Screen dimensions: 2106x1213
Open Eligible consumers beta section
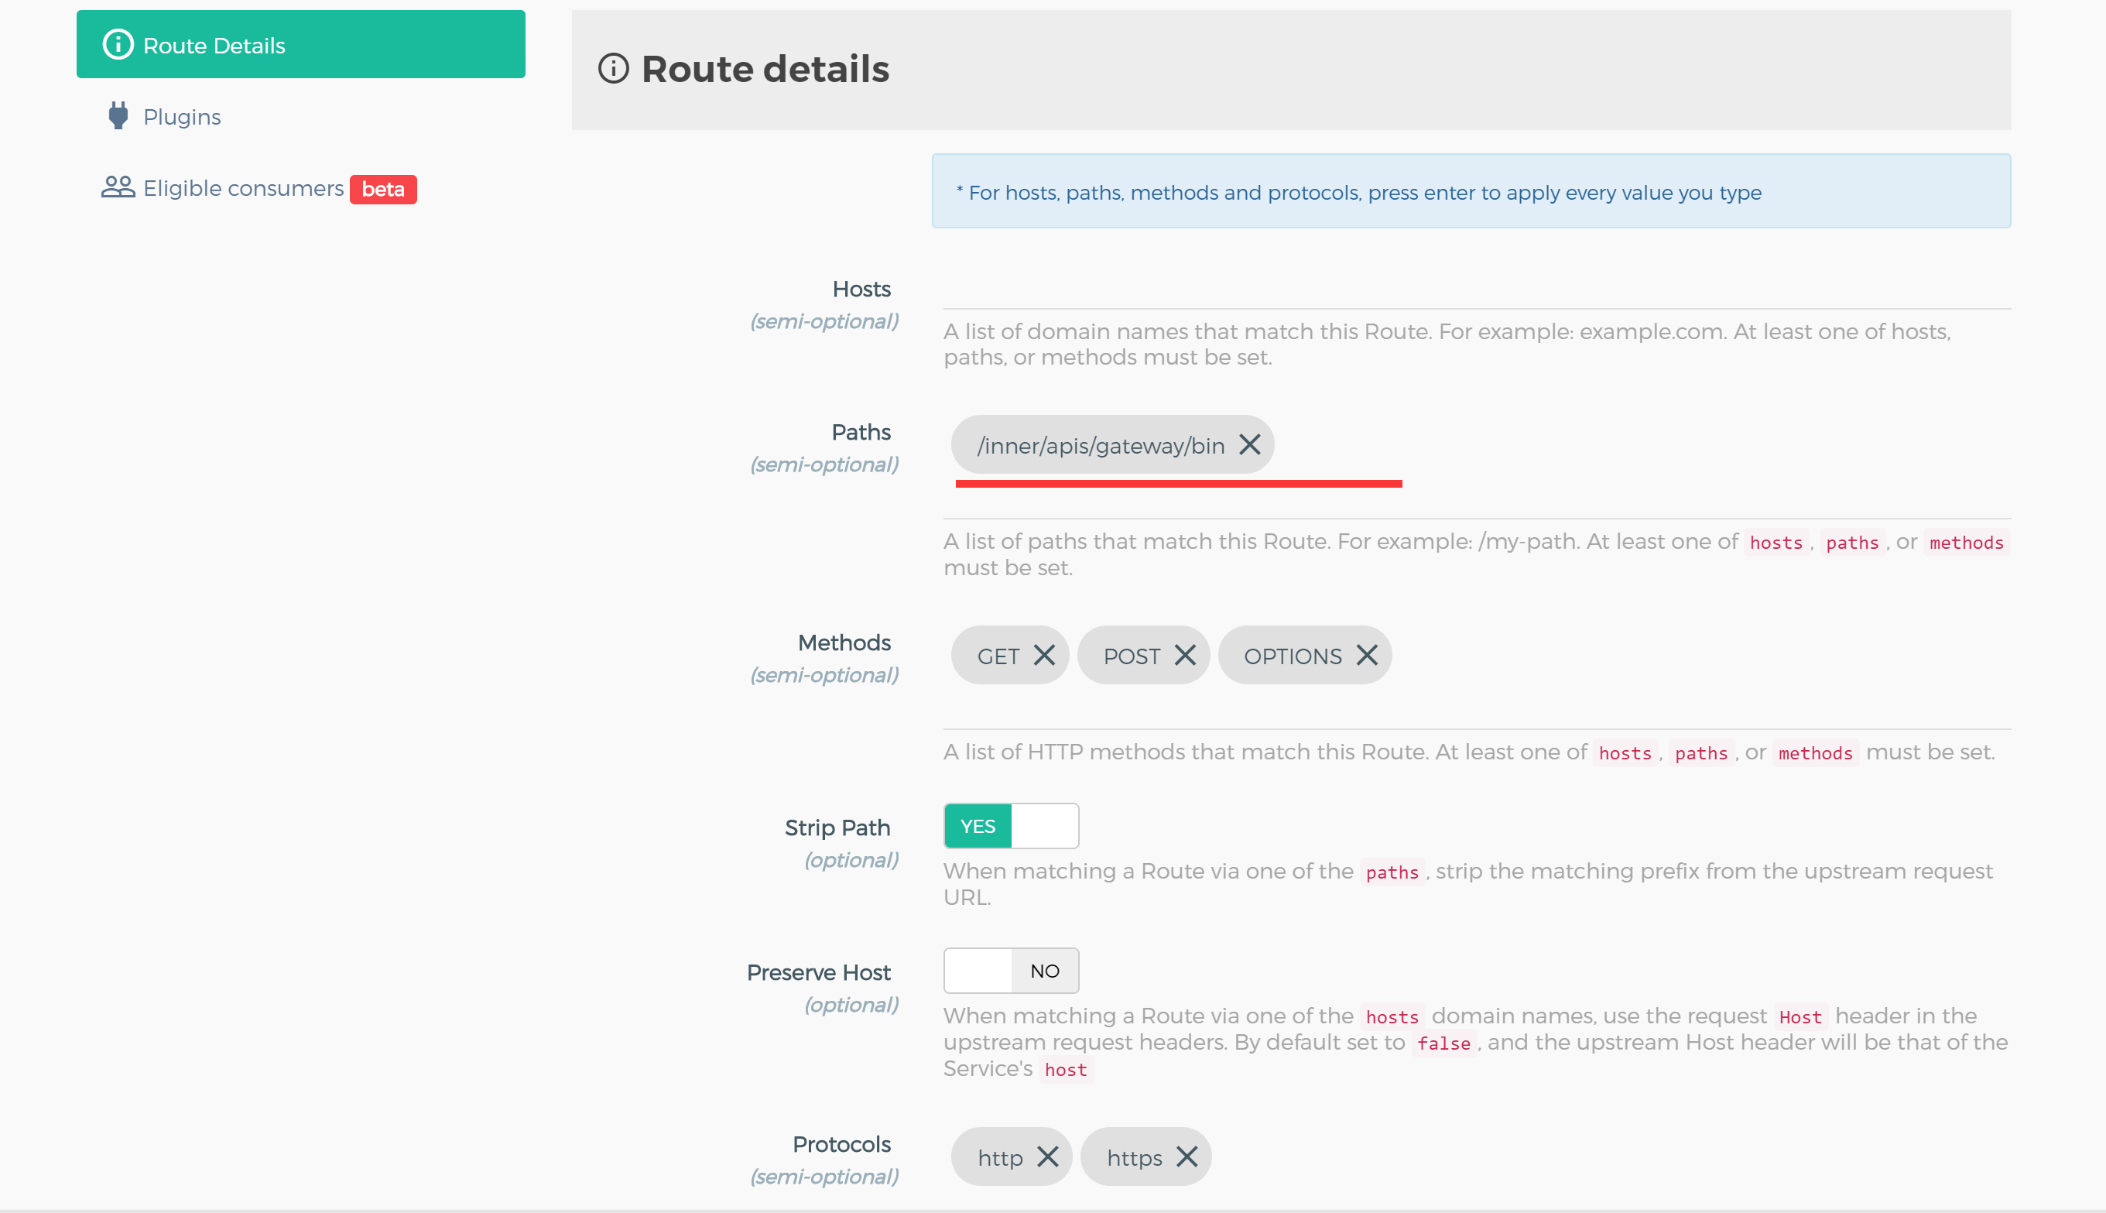tap(243, 188)
